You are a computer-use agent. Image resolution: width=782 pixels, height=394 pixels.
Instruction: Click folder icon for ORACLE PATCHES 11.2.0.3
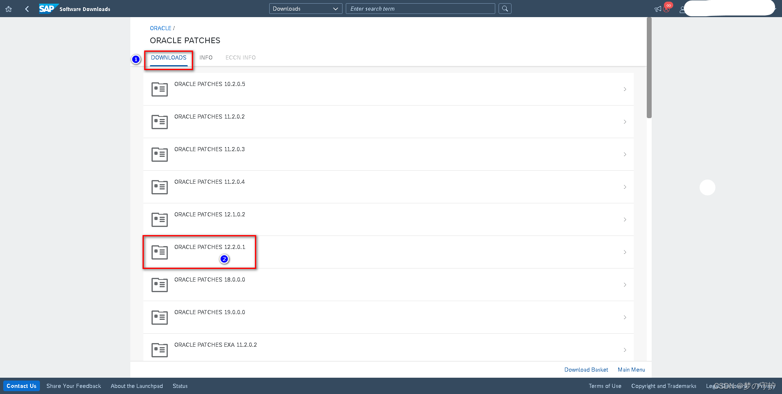[160, 154]
